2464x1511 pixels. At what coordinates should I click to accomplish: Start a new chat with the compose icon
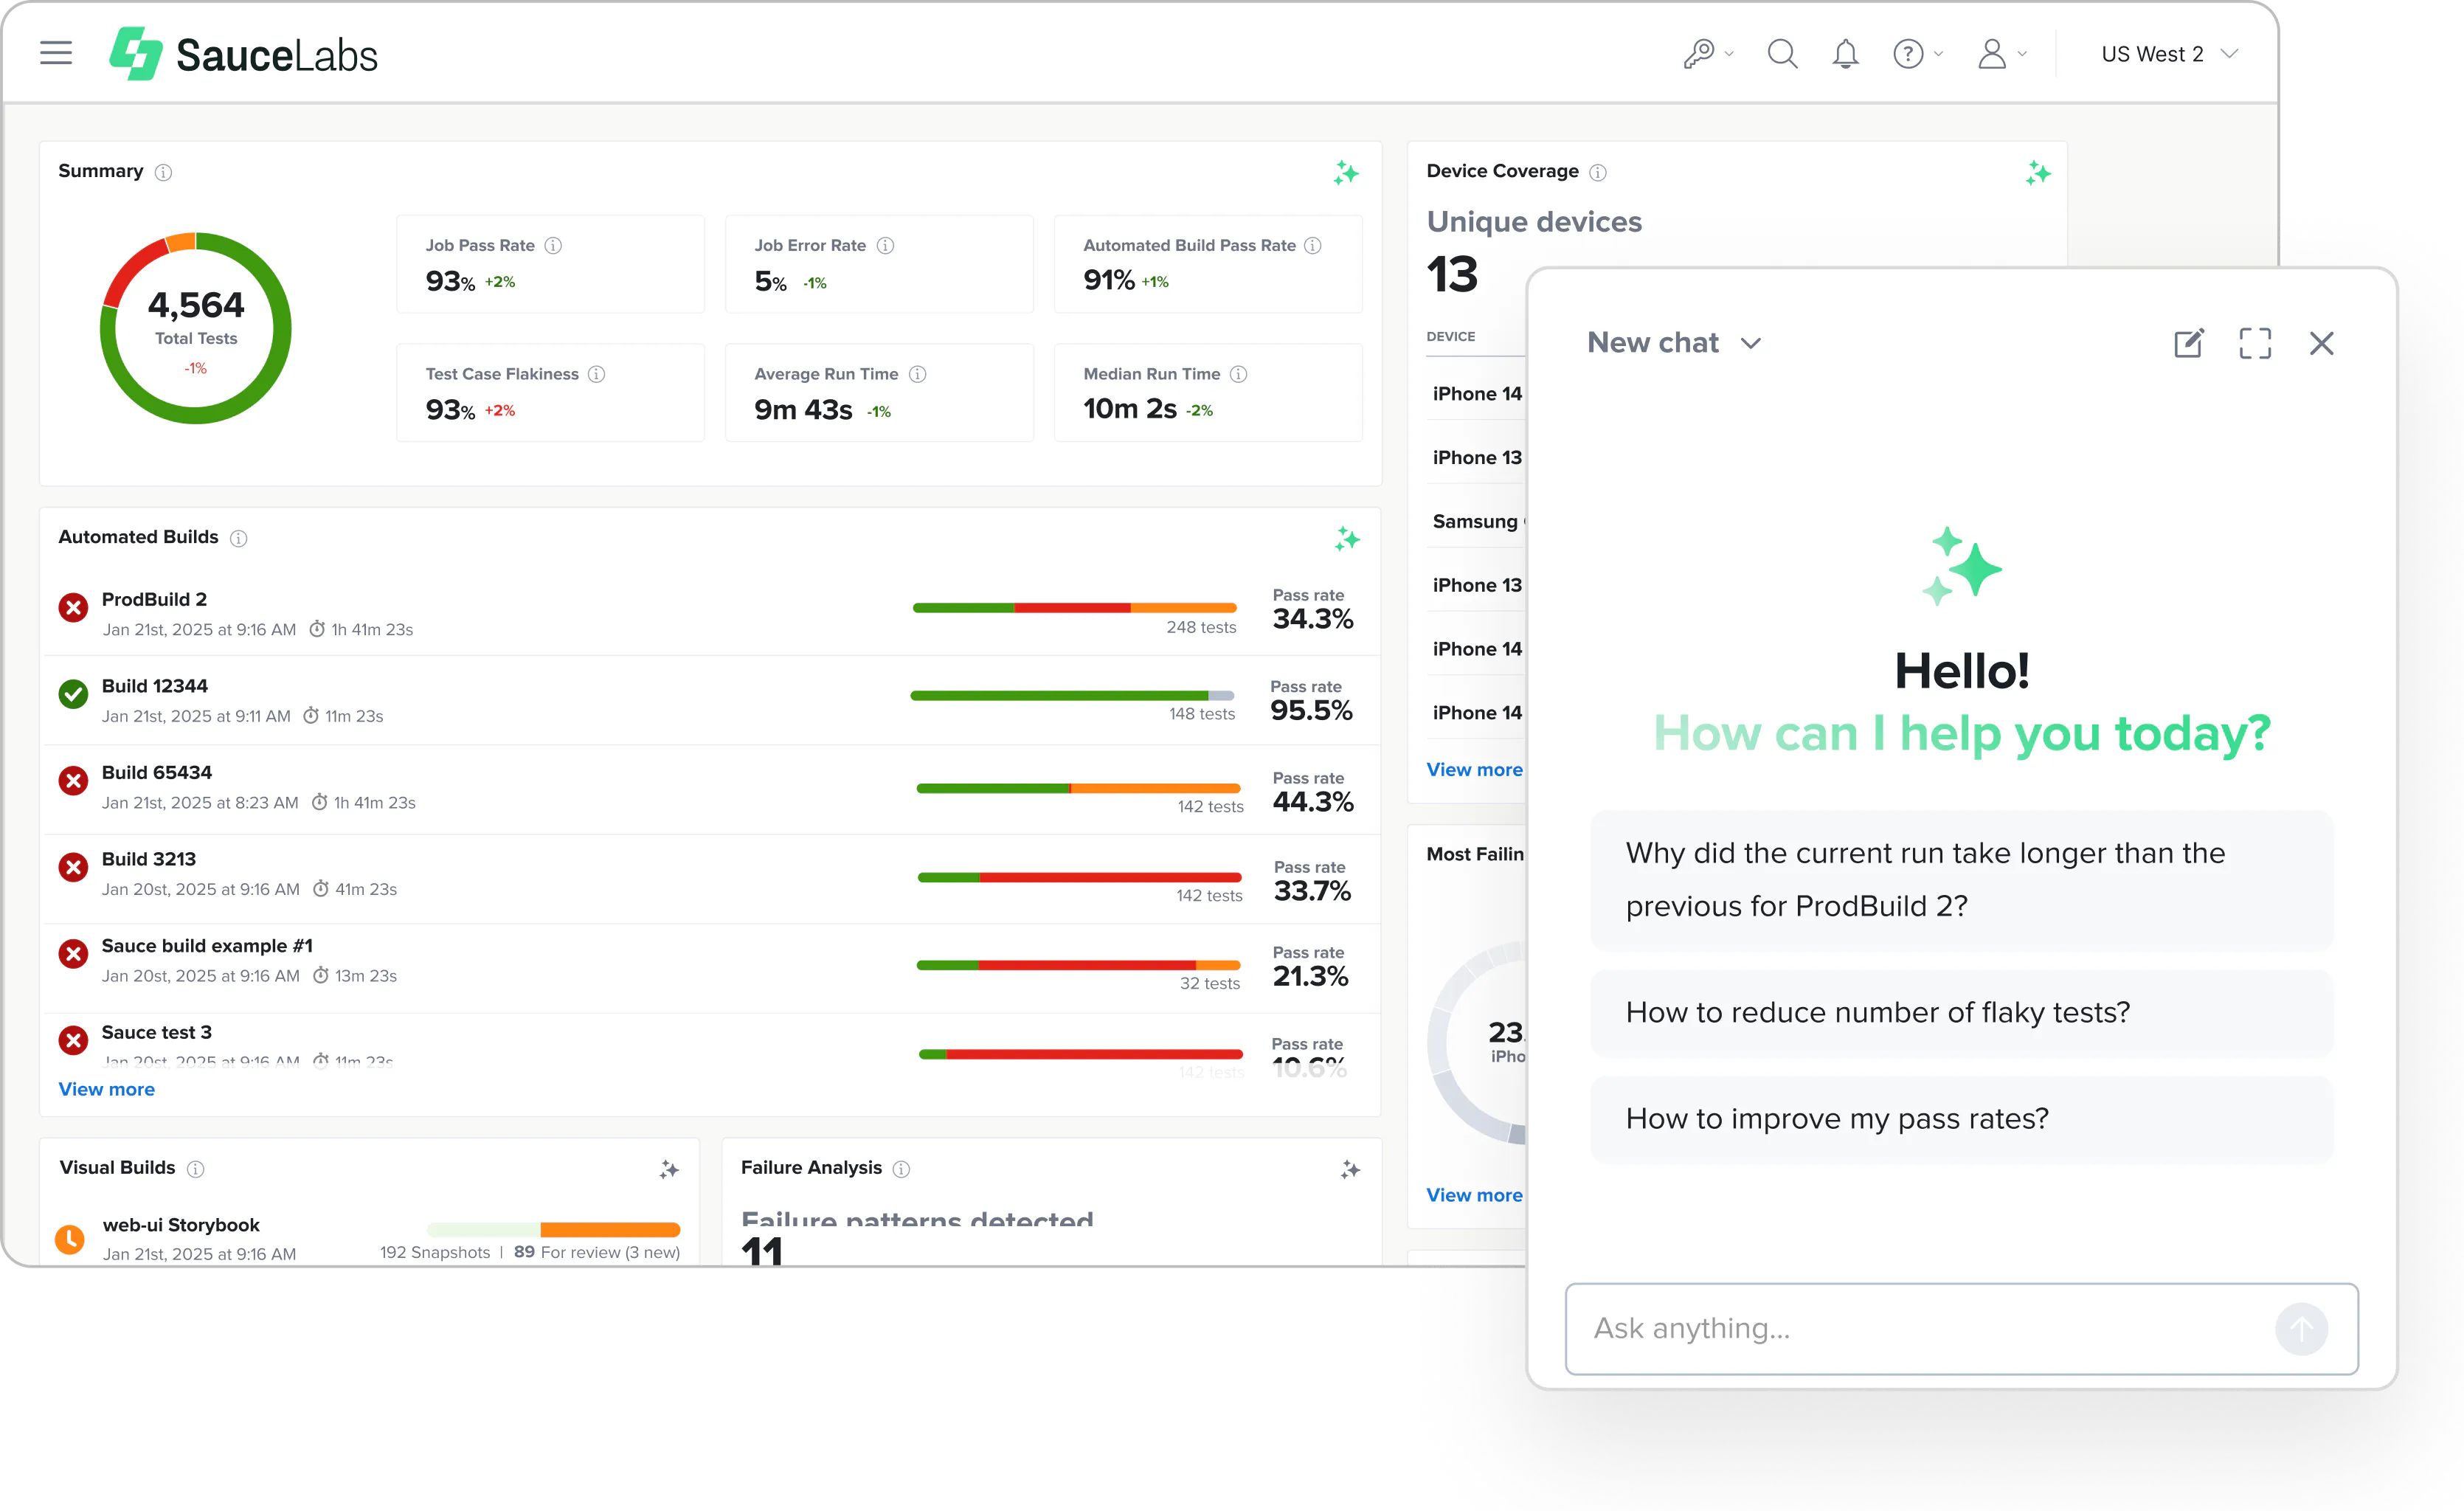2188,343
